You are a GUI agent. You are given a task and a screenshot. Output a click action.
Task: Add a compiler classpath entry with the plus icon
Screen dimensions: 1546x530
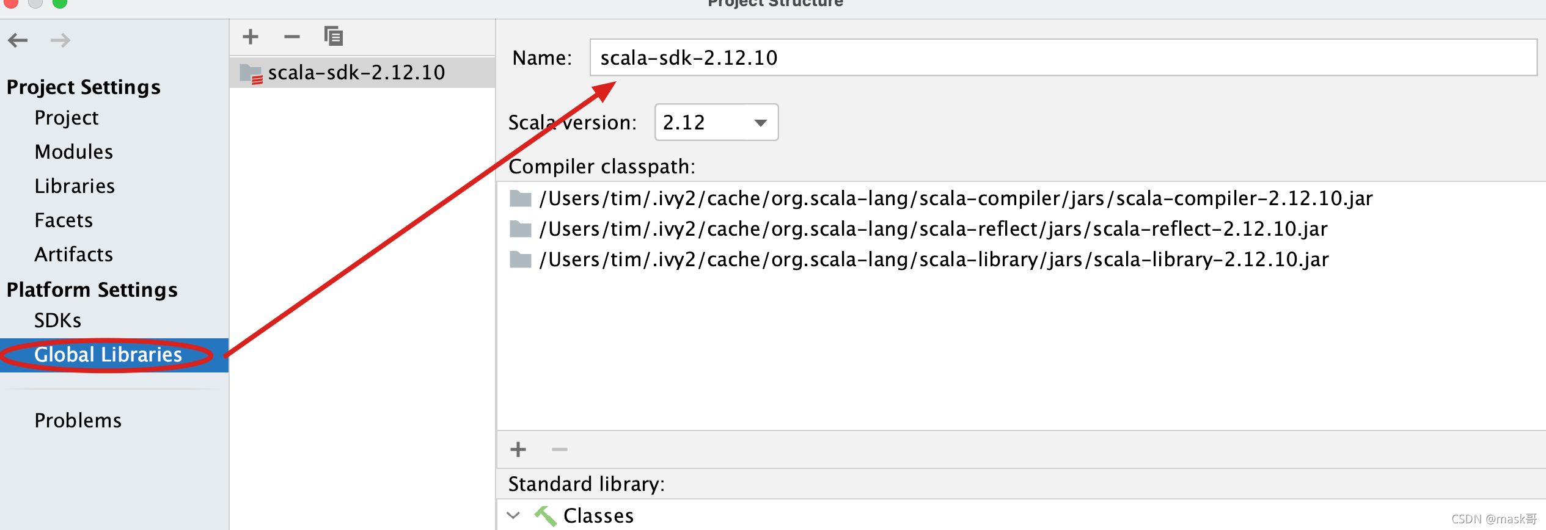[517, 449]
